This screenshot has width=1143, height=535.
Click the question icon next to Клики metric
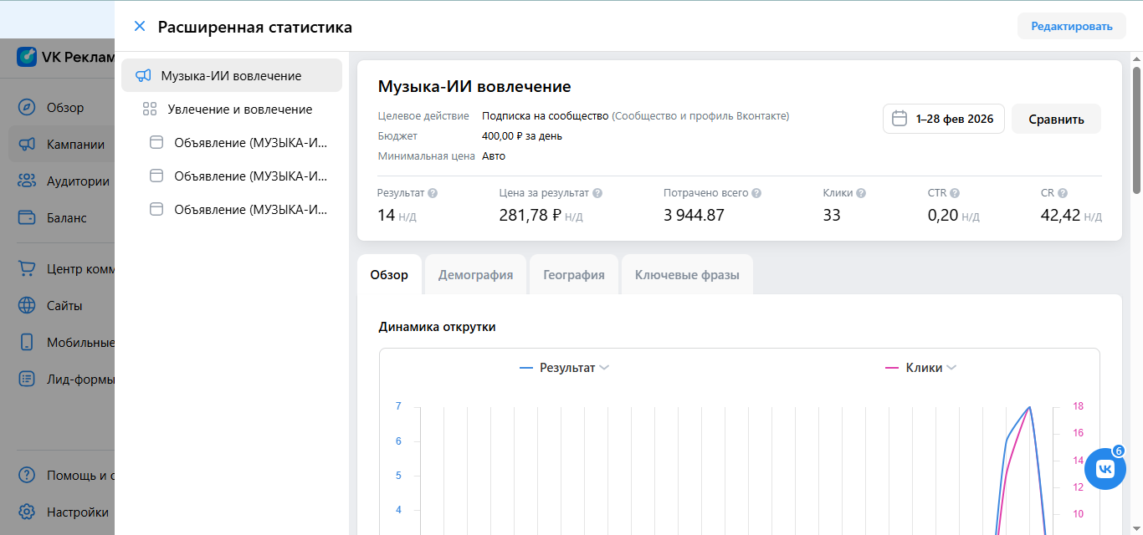861,193
